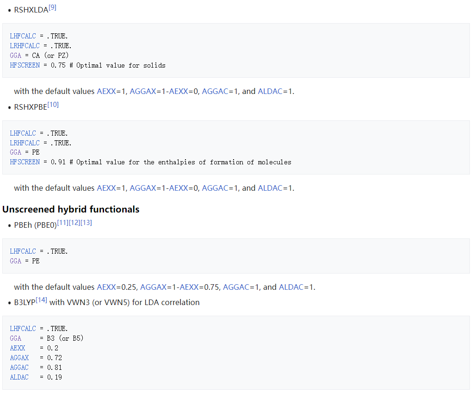Click the '0.19' value in B3LYP block

[55, 377]
